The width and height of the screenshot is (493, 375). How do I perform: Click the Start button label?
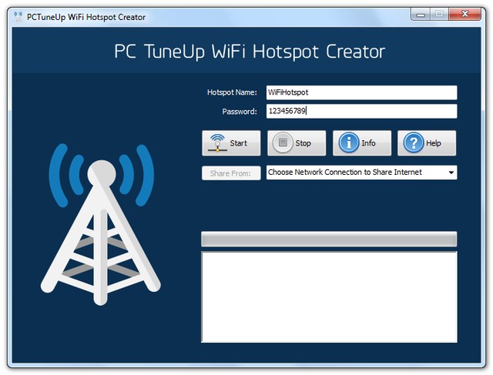(x=238, y=143)
